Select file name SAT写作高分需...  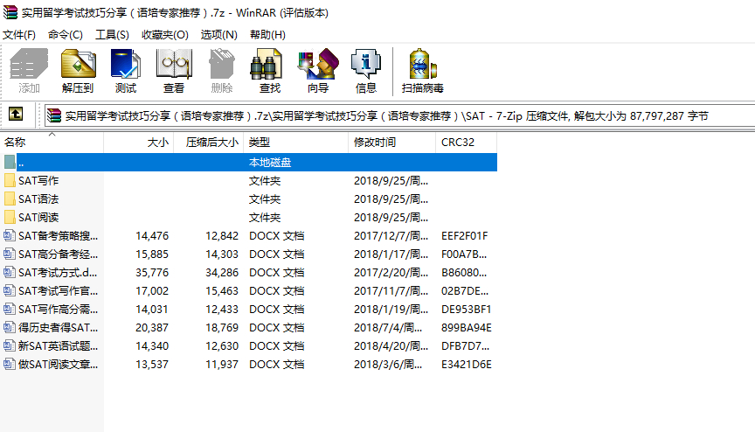pos(59,309)
